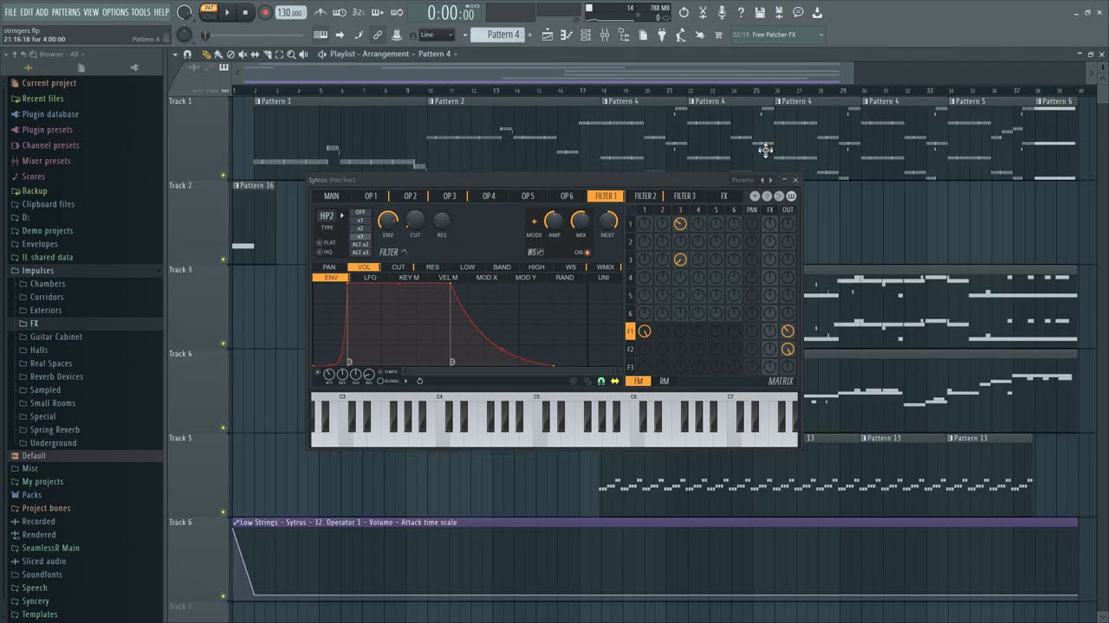Open the Piano roll view icon

[567, 35]
